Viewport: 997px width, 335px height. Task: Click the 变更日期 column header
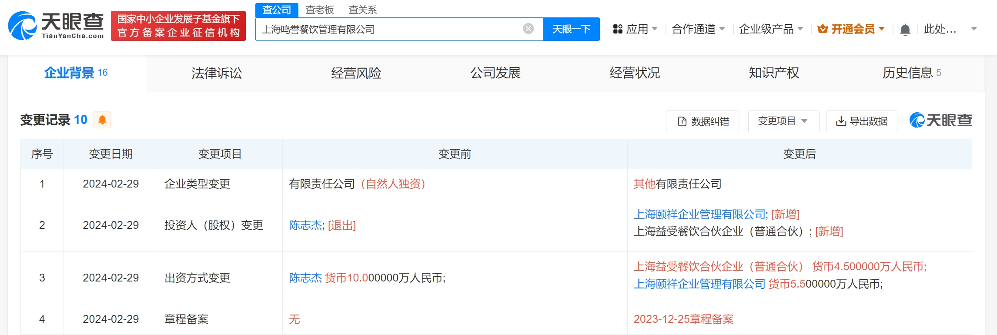tap(111, 154)
